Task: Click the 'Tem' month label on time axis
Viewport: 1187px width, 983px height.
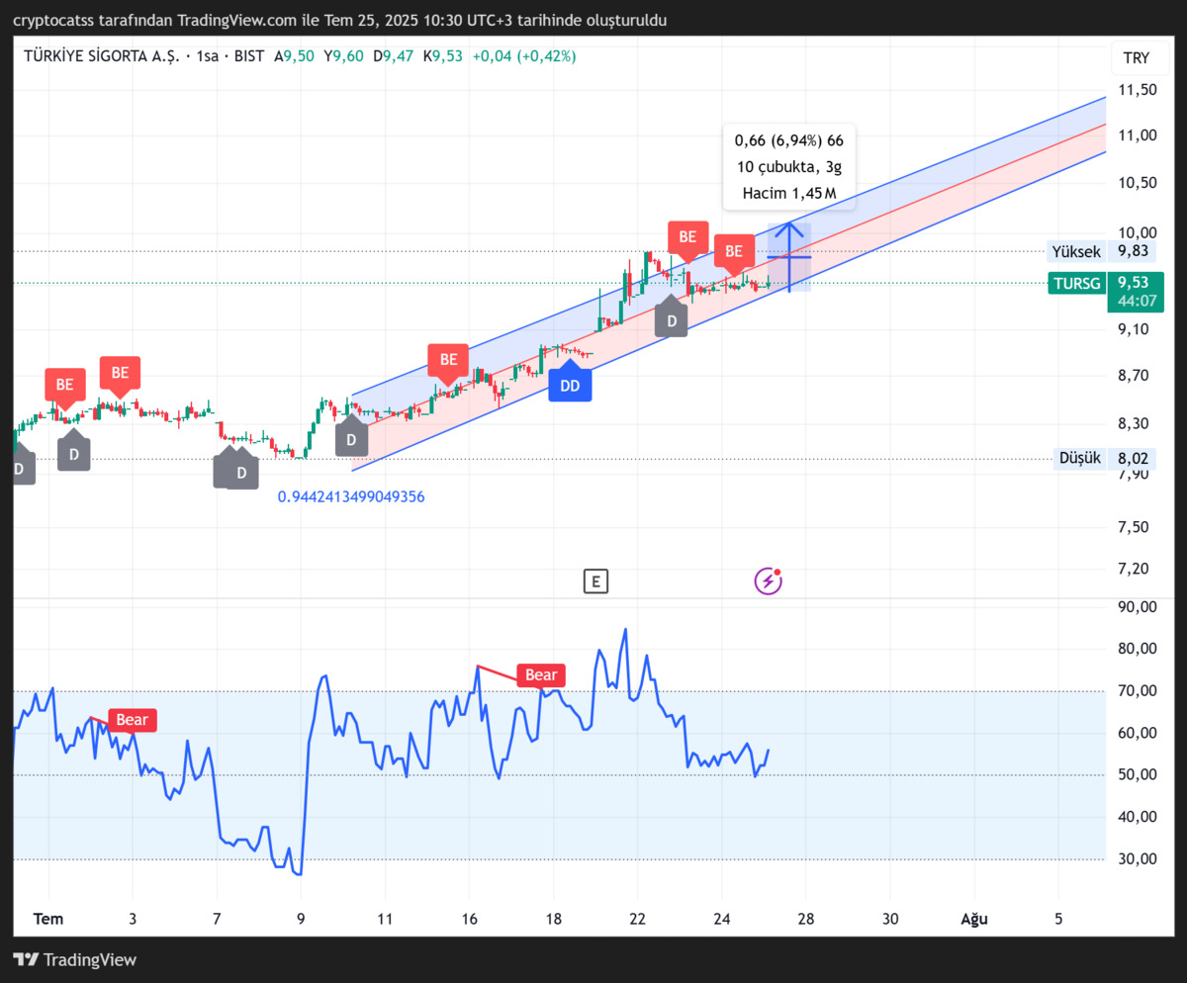Action: pyautogui.click(x=48, y=919)
